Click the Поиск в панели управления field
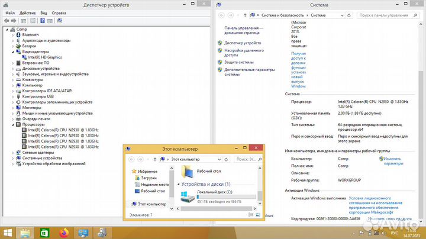This screenshot has width=426, height=239. pos(388,15)
